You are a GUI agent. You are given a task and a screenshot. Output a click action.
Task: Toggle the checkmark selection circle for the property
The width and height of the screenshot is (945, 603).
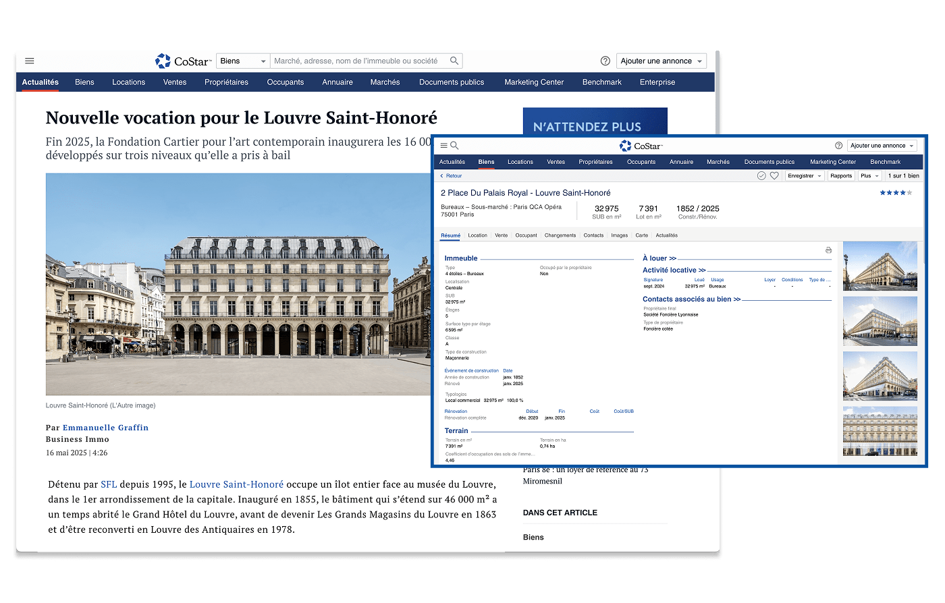click(761, 176)
